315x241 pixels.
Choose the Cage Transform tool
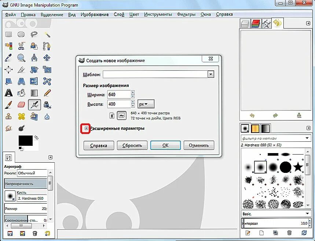click(x=47, y=81)
